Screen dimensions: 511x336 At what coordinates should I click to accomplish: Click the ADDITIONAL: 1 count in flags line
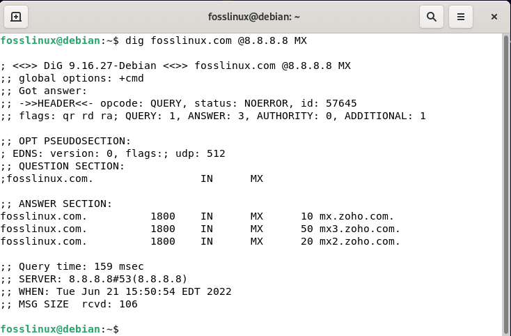(385, 116)
